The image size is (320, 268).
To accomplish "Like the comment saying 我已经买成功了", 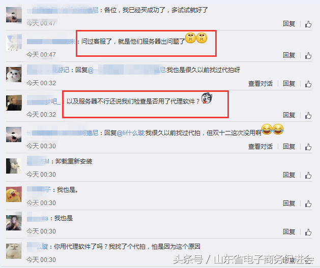I will tap(308, 24).
